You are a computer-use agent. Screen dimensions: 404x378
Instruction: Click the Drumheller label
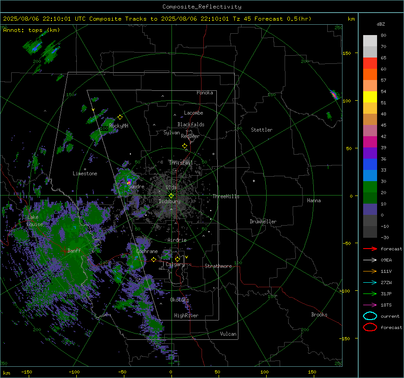[263, 222]
